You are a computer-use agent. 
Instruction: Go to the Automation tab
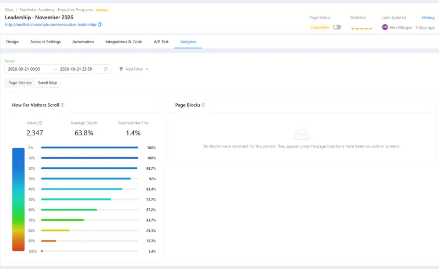[x=83, y=42]
